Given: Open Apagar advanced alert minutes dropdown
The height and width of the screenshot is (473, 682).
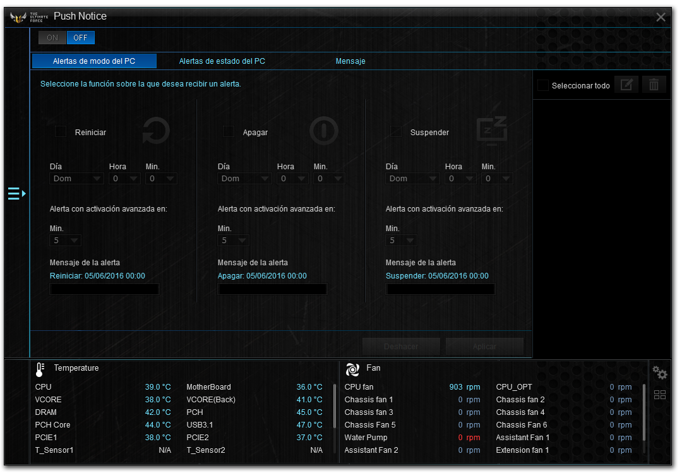Looking at the screenshot, I should tap(233, 240).
